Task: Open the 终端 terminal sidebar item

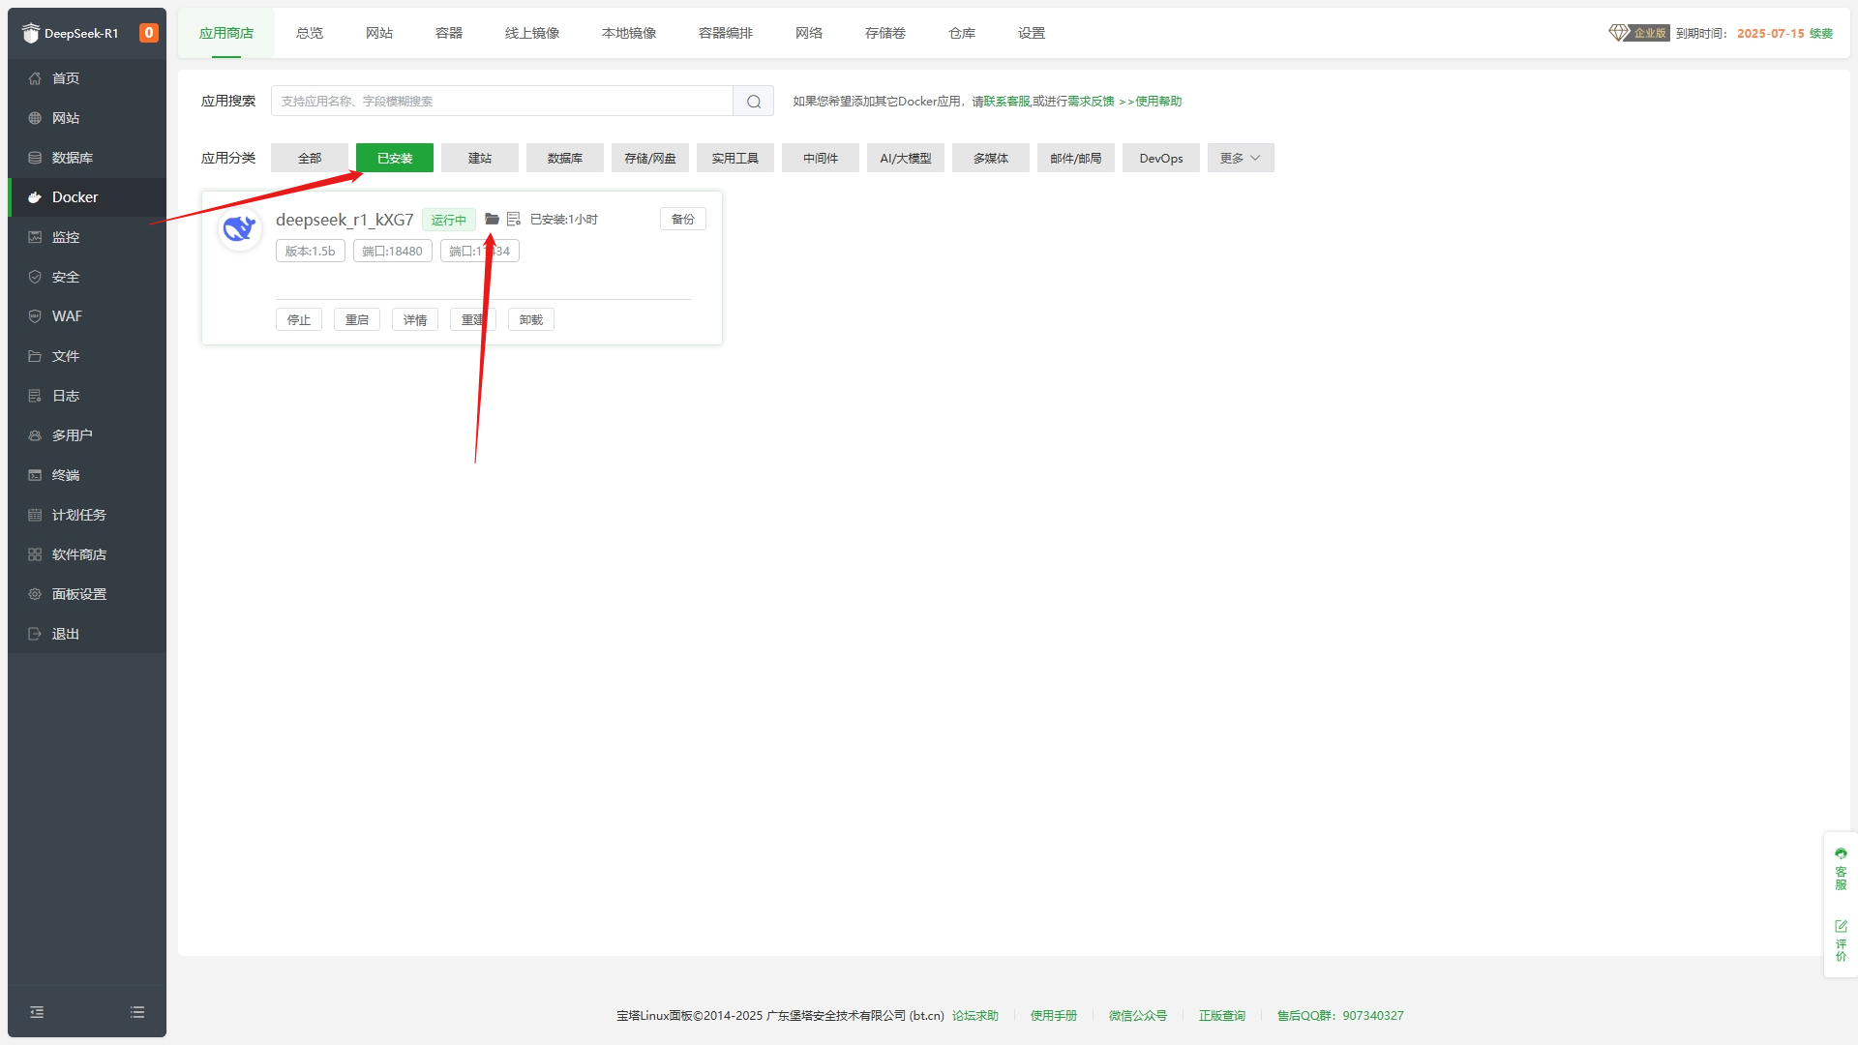Action: [x=87, y=475]
